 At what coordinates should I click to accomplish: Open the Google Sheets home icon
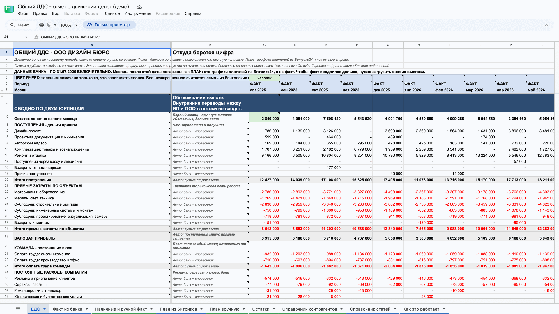9,9
